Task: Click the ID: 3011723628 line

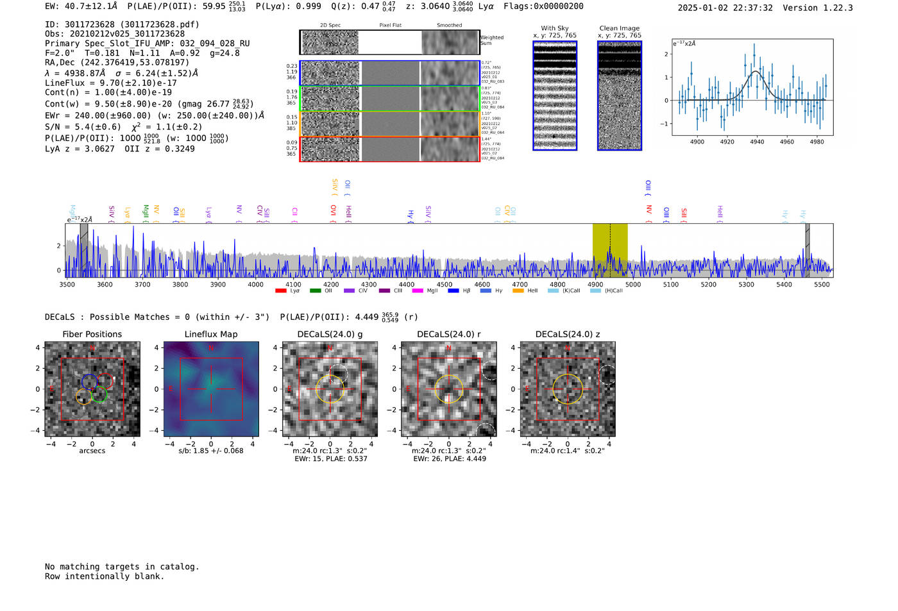Action: pyautogui.click(x=122, y=24)
